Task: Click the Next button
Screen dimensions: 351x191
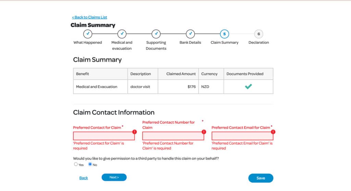Action: [114, 177]
